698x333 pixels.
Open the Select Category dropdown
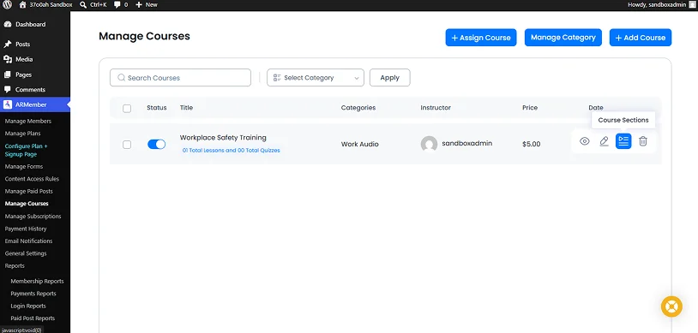pyautogui.click(x=316, y=78)
